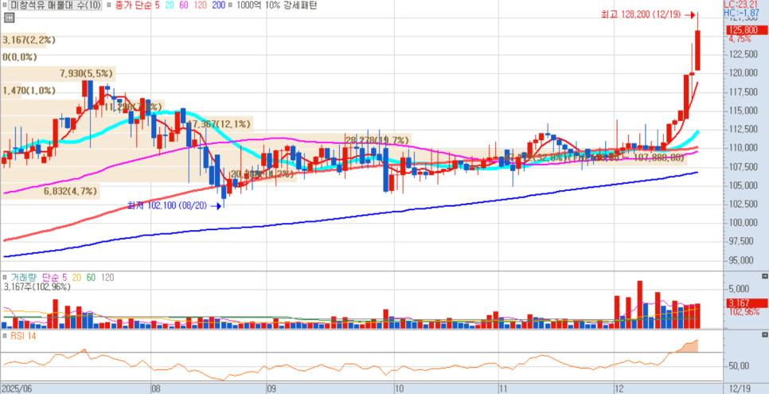Click the 120,000 price axis label

pos(744,72)
